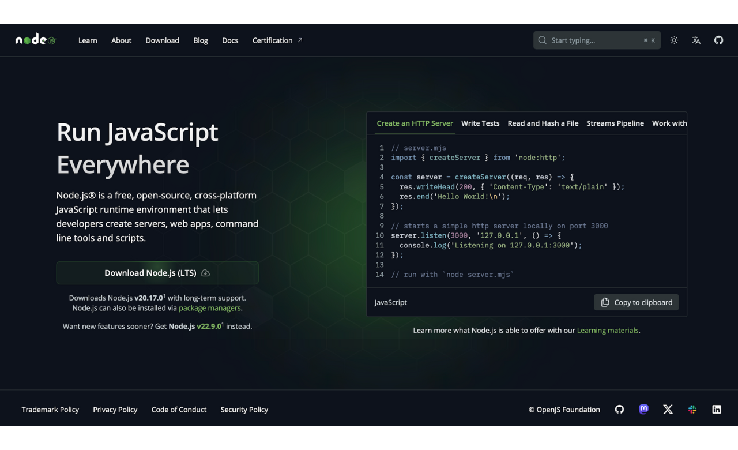Open the Docs navigation item

230,40
